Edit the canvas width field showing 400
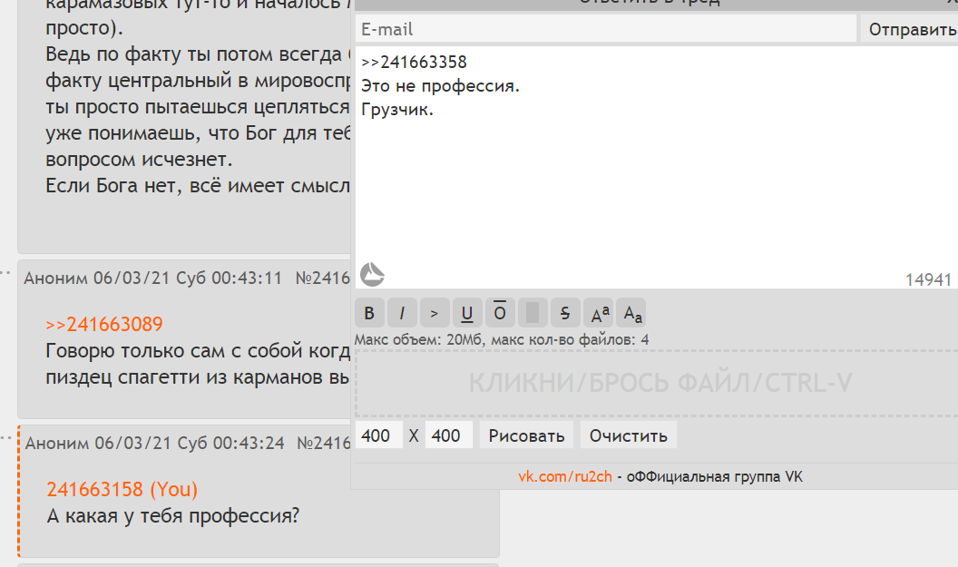This screenshot has width=958, height=567. (x=379, y=435)
